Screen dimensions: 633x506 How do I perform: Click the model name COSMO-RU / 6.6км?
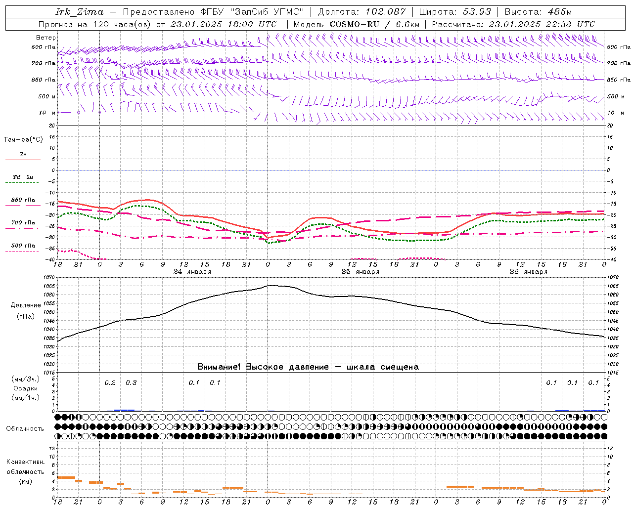click(x=375, y=24)
